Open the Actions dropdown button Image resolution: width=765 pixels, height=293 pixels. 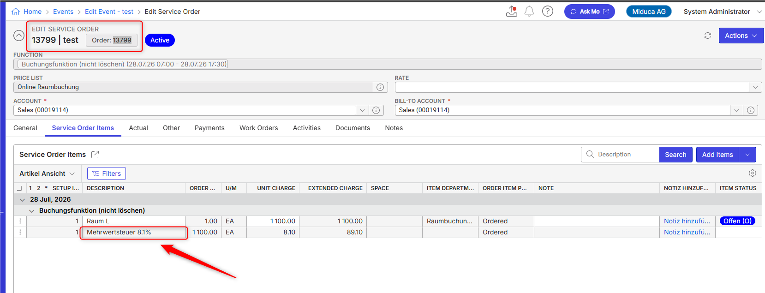click(x=741, y=36)
